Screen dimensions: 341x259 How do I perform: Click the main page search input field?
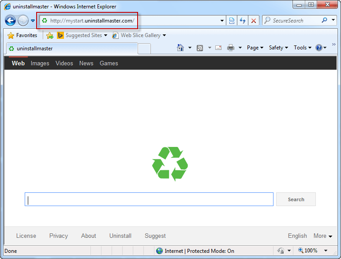tap(149, 199)
